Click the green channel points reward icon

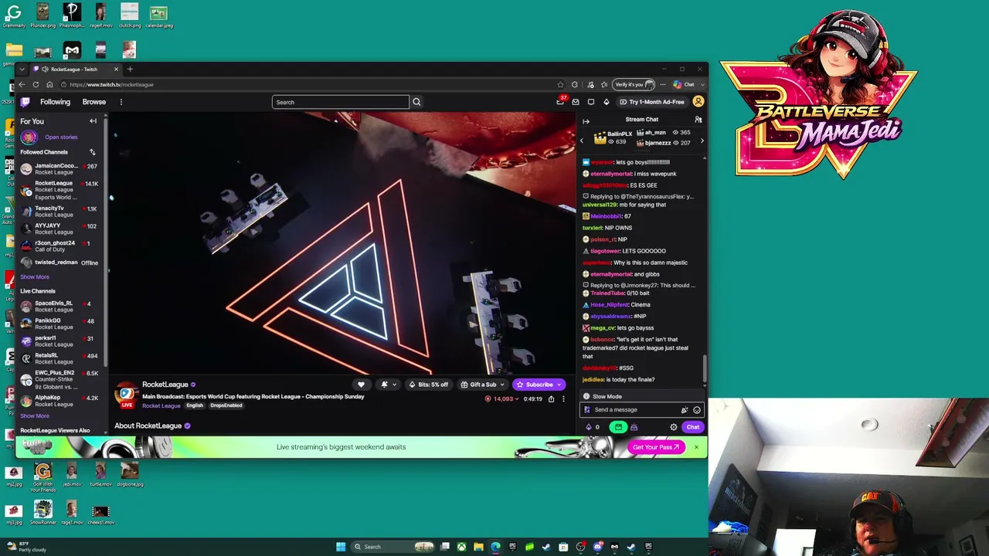(618, 427)
